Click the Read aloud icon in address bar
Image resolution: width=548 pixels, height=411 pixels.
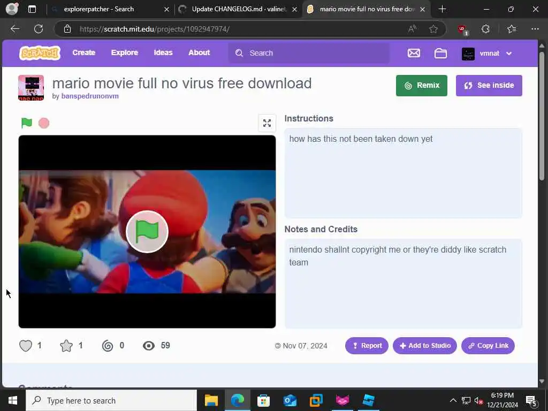point(413,29)
